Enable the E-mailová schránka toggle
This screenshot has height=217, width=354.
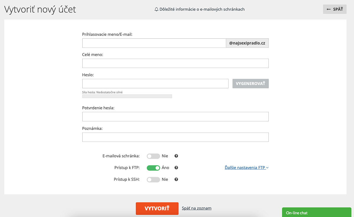(x=153, y=156)
